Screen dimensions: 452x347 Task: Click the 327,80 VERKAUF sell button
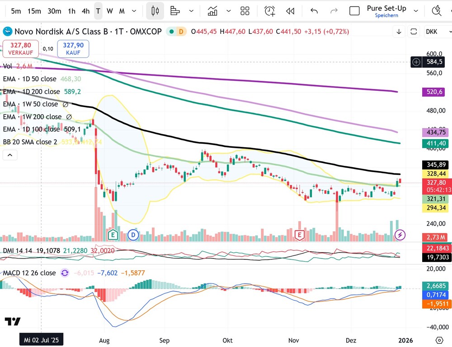(20, 48)
